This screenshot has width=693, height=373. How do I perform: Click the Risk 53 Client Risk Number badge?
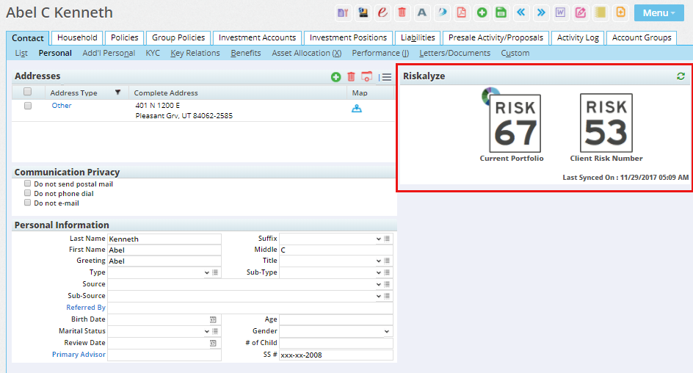pos(606,123)
